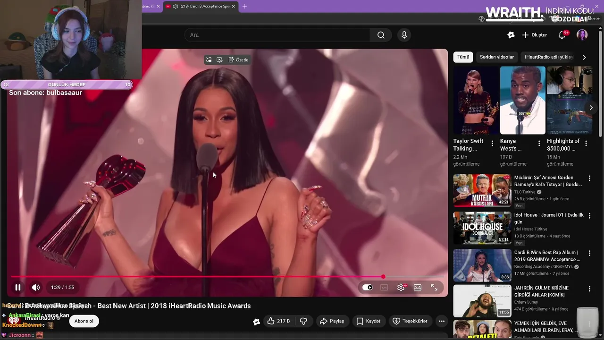Open more options for the Gordon Ramsay video
The height and width of the screenshot is (340, 604).
pos(589,178)
